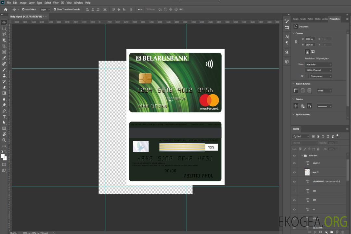This screenshot has width=351, height=234.
Task: Toggle Show Transform Controls checkbox
Action: click(x=55, y=9)
